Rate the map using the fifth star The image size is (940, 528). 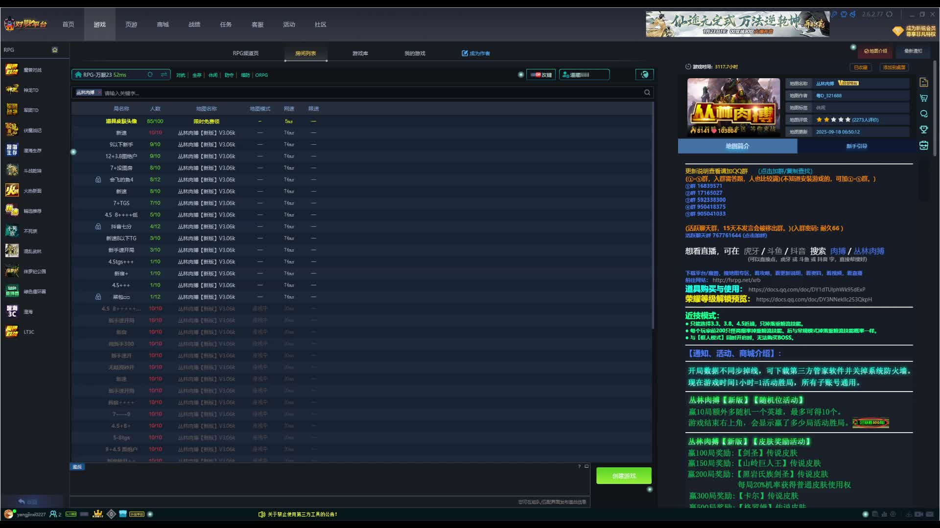[848, 120]
